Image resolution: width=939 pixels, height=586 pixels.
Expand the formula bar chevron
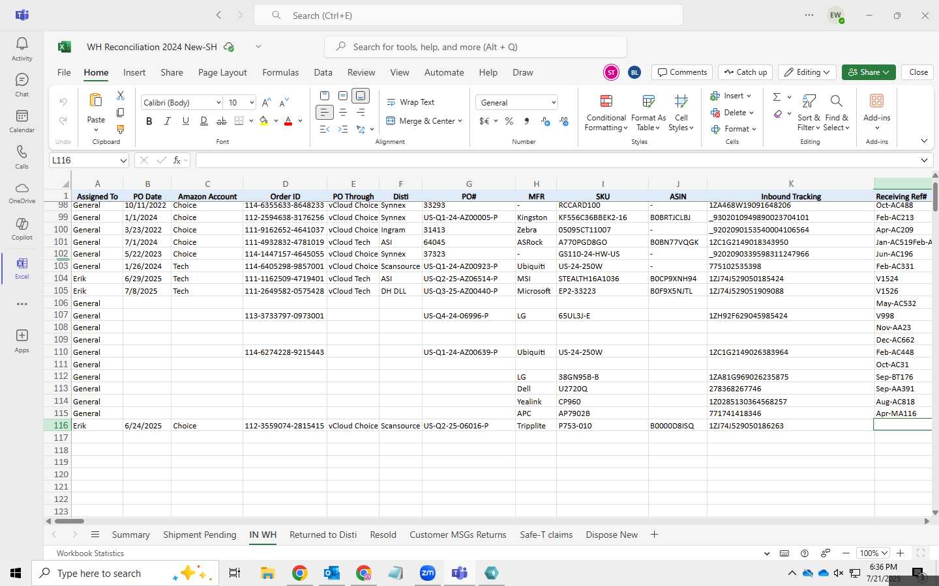point(924,160)
